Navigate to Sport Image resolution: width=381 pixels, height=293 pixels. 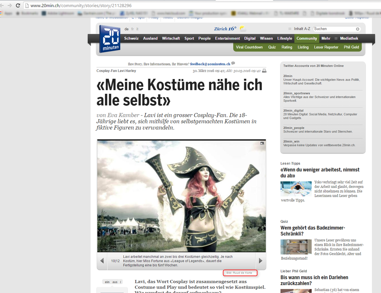coord(189,39)
